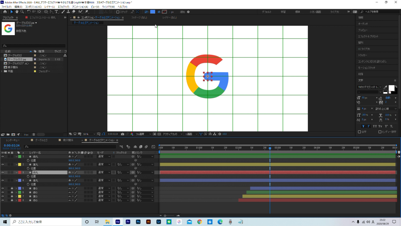Open the アニメーション(A) menu
The width and height of the screenshot is (401, 226).
(80, 7)
